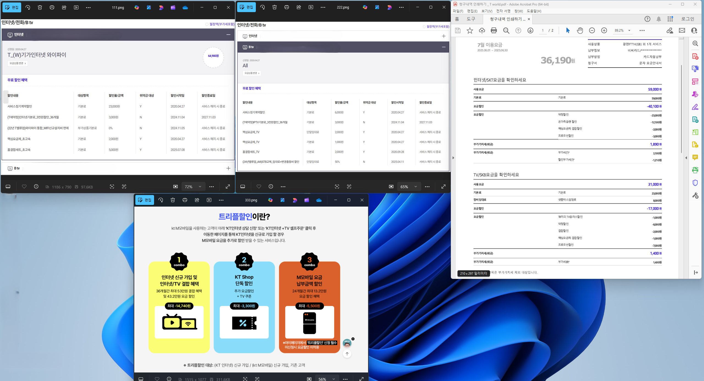704x381 pixels.
Task: Open Organize Pages tool in Acrobat sidebar
Action: click(x=695, y=132)
